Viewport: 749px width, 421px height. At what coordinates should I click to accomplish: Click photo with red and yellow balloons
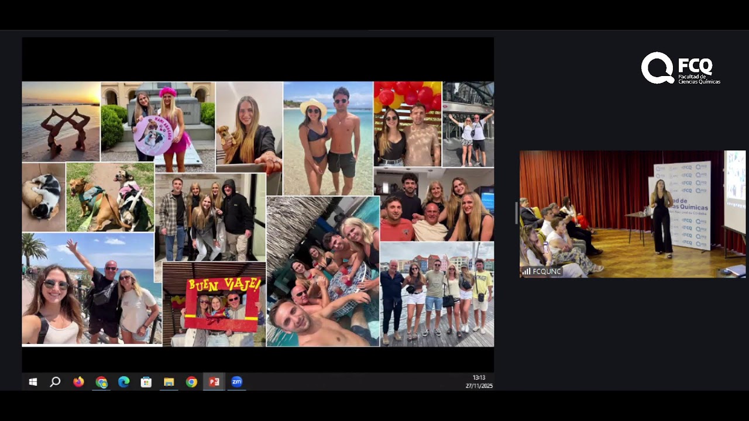(408, 124)
